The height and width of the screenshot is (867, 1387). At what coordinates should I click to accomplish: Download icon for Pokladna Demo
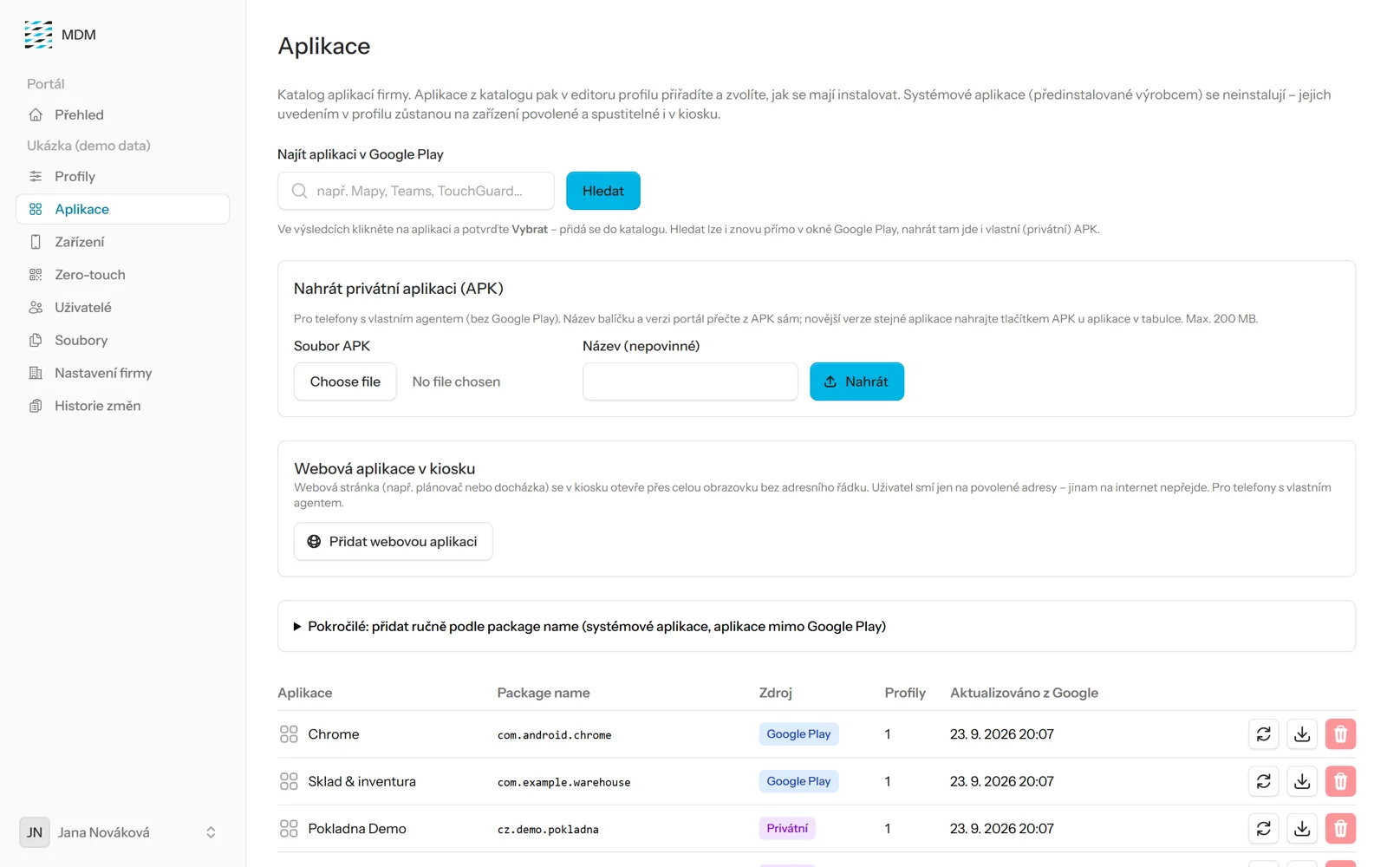pos(1302,829)
